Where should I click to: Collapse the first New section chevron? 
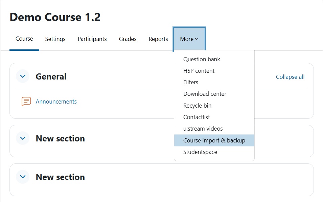tap(23, 138)
